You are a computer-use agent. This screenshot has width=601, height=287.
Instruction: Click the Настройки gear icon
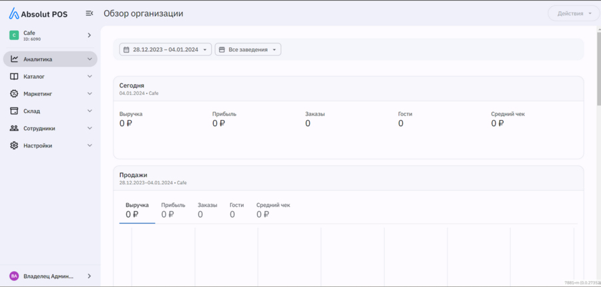click(14, 146)
